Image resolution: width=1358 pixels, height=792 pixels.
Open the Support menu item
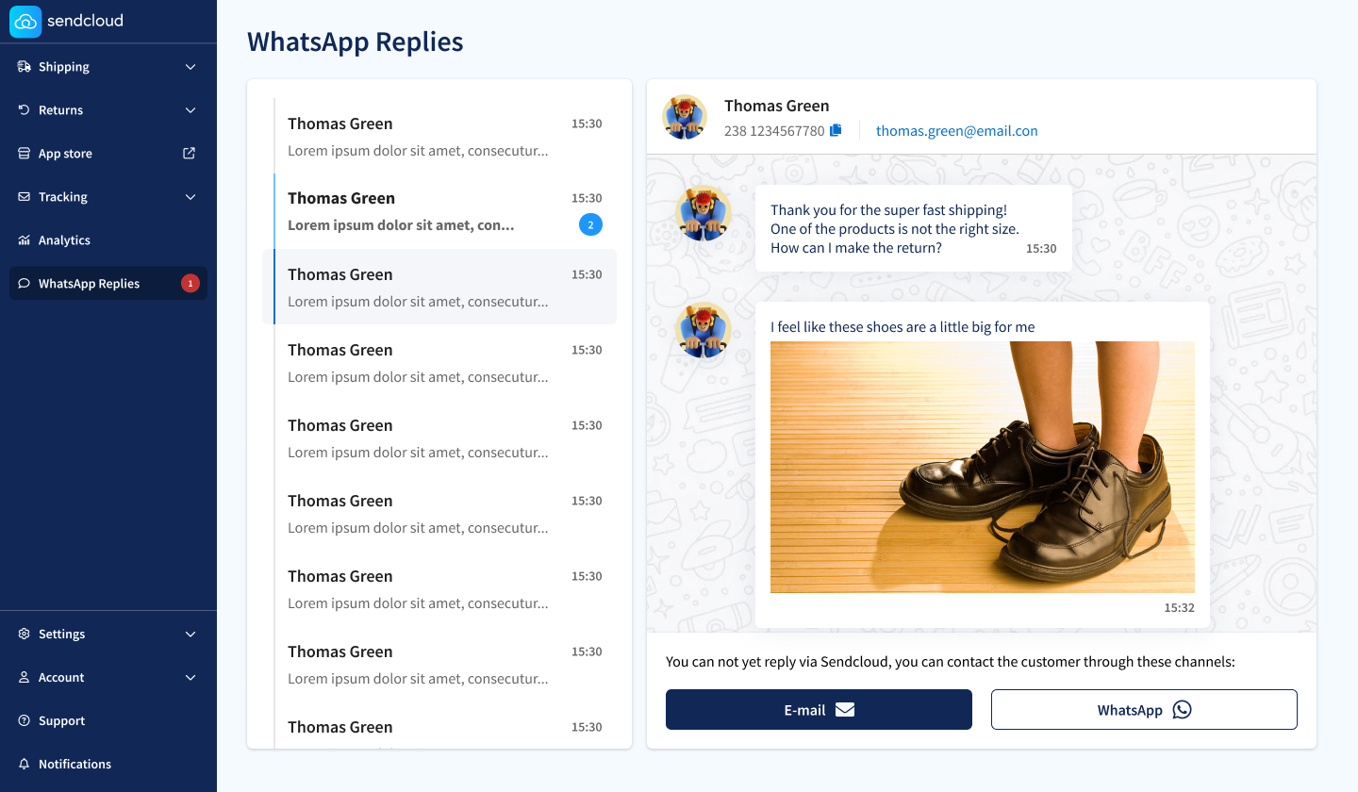[108, 721]
